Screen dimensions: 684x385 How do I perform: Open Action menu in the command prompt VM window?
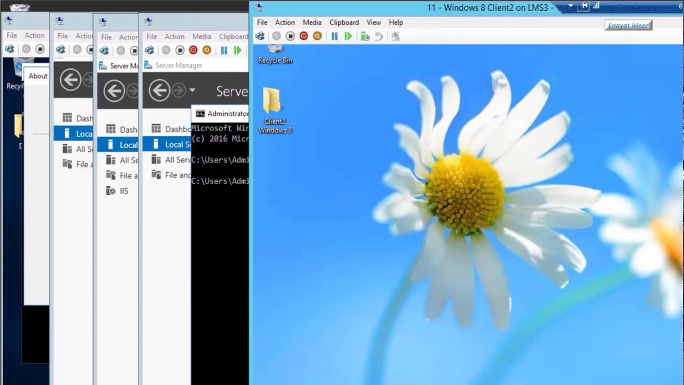174,36
